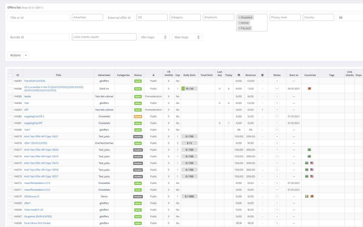Check the box for offer 144270

(10, 196)
